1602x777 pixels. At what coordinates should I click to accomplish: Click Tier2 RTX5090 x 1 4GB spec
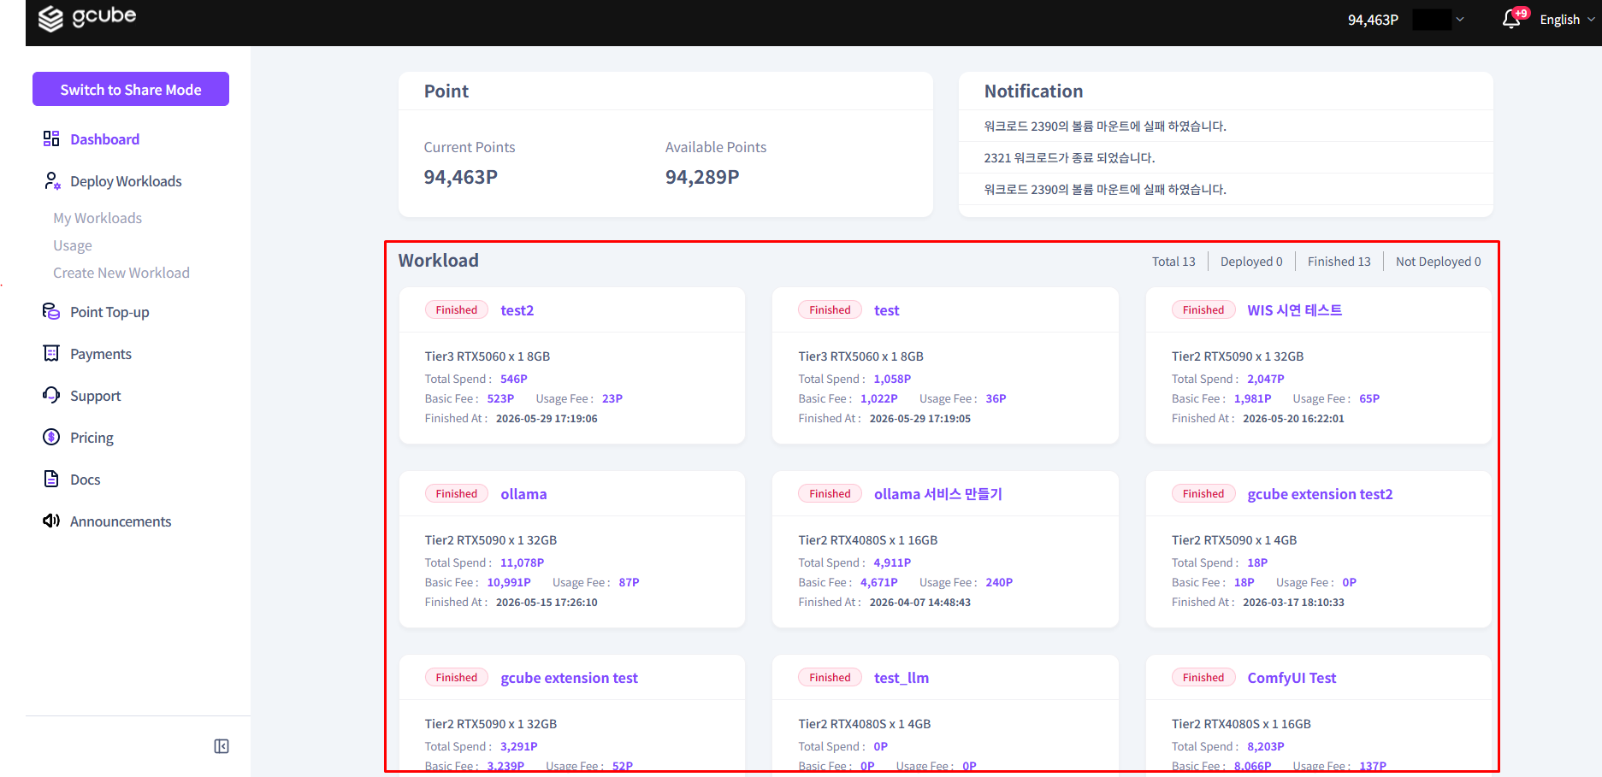pos(1234,540)
